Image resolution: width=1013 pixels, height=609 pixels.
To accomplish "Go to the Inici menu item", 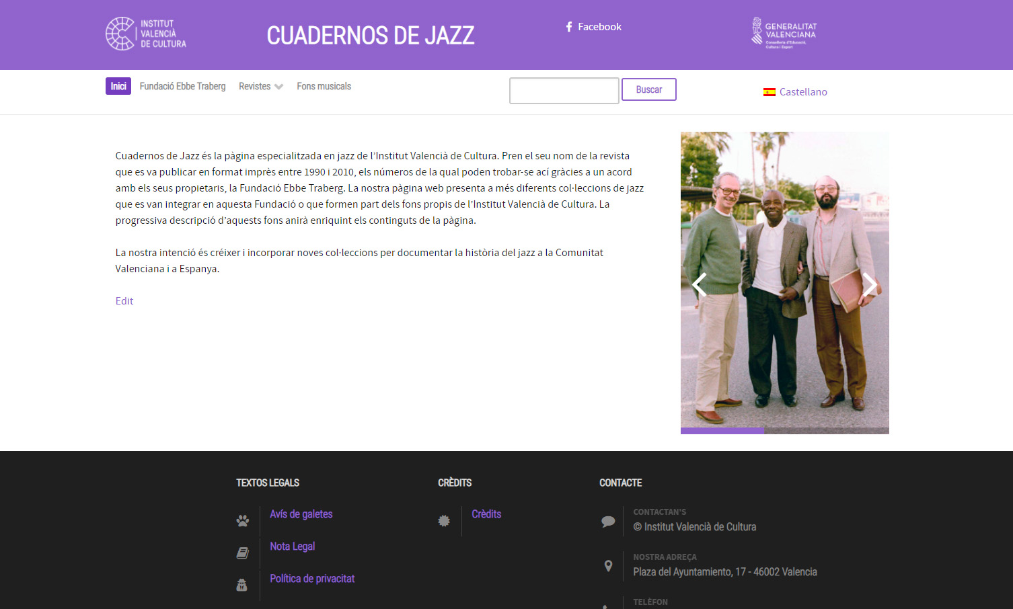I will (118, 86).
